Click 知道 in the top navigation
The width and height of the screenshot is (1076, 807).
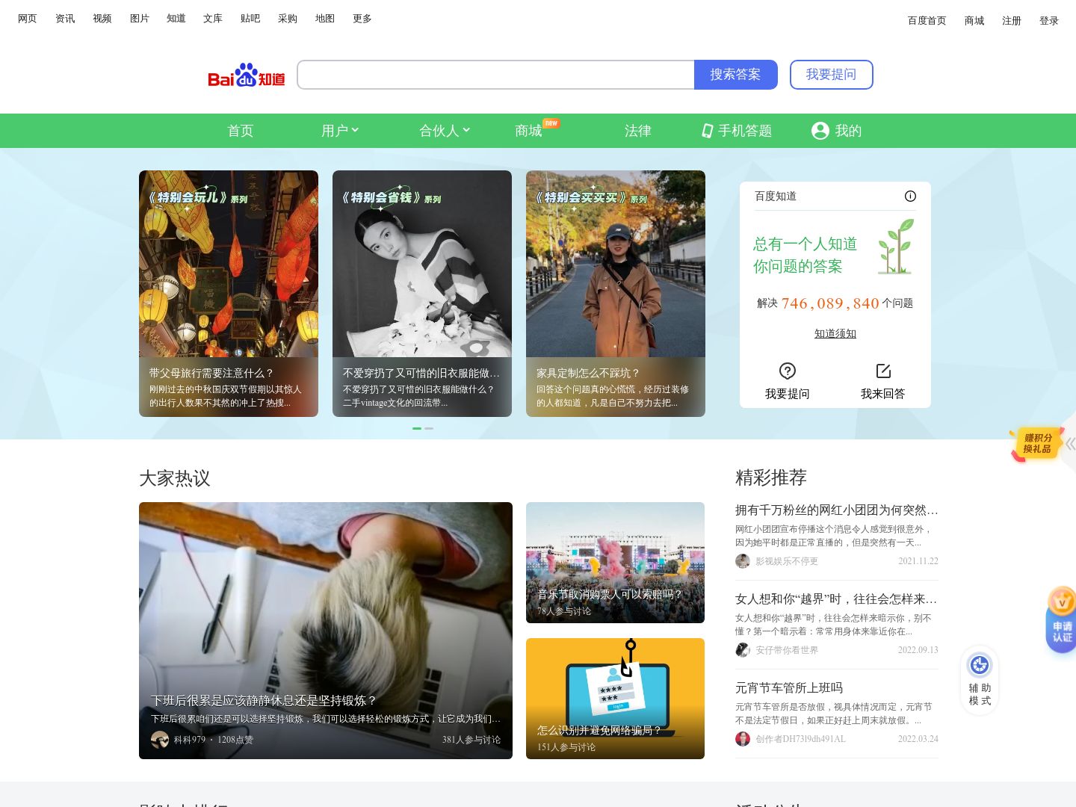(176, 19)
